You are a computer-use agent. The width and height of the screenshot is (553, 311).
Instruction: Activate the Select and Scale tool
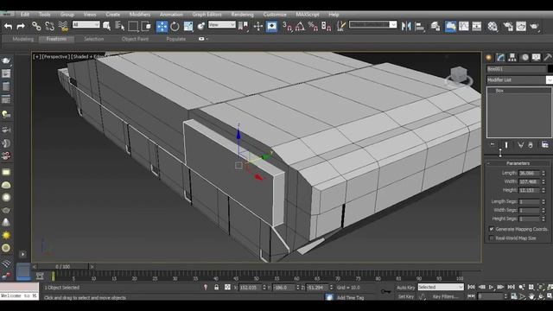point(188,26)
